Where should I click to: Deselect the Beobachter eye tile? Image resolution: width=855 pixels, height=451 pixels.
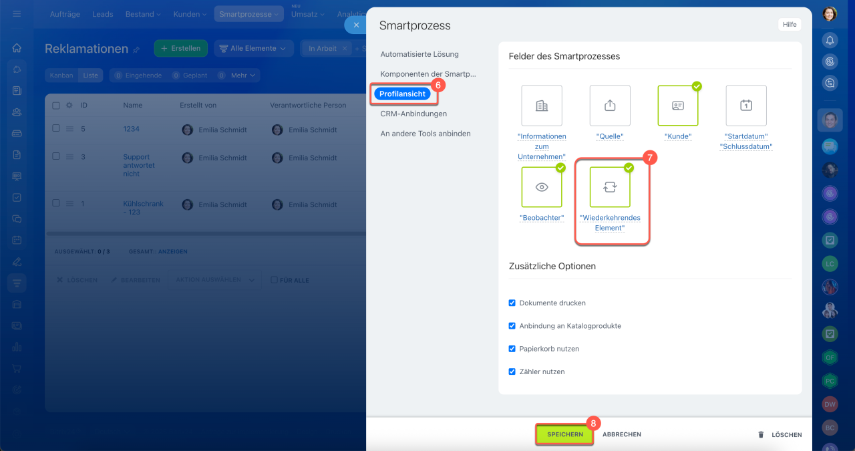[x=542, y=187]
